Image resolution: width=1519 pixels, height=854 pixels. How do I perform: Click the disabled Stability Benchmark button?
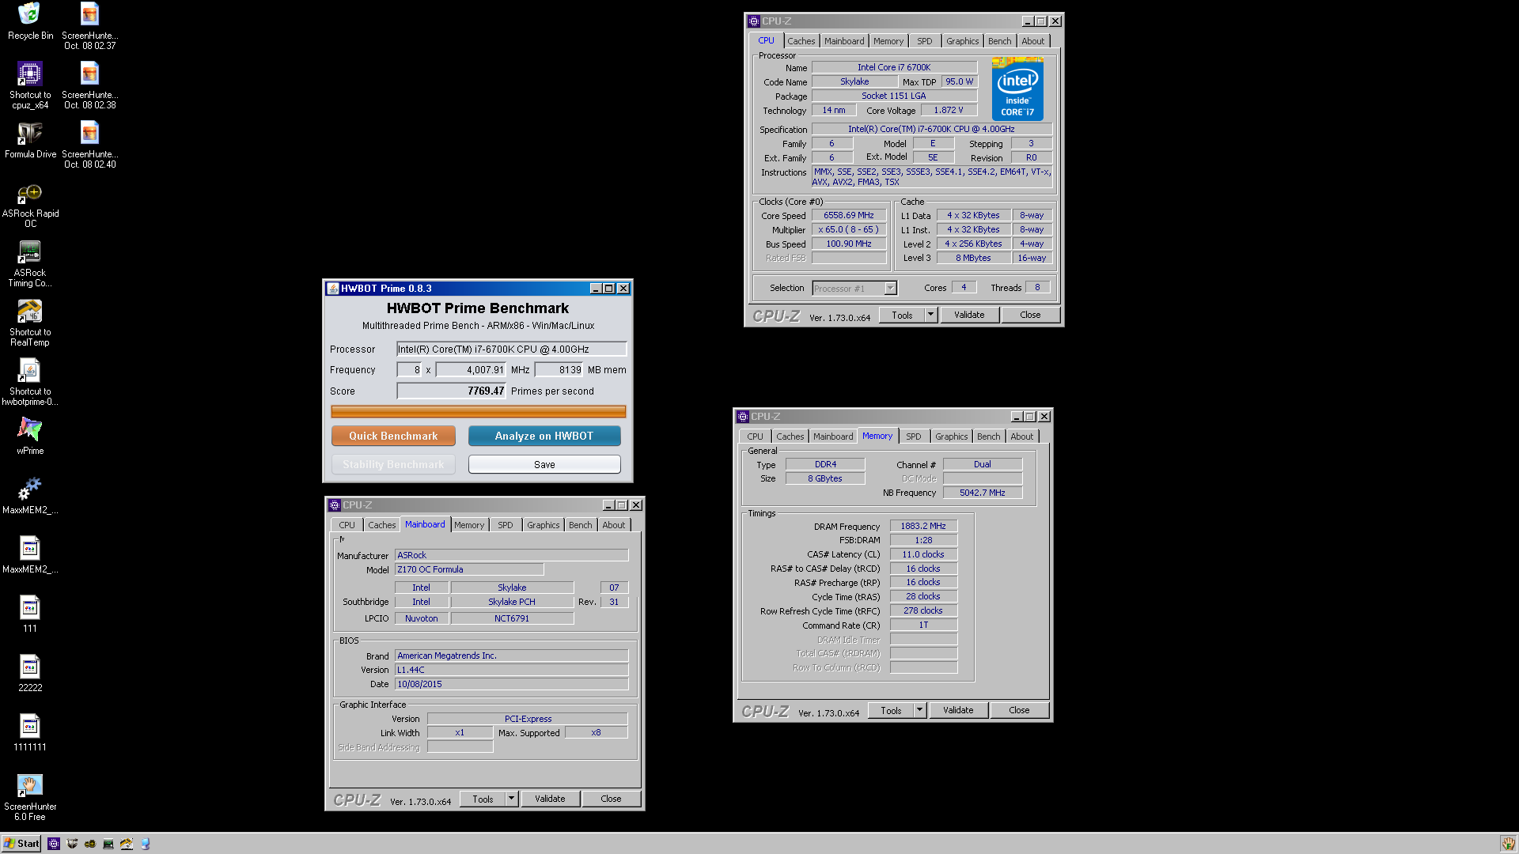coord(393,464)
